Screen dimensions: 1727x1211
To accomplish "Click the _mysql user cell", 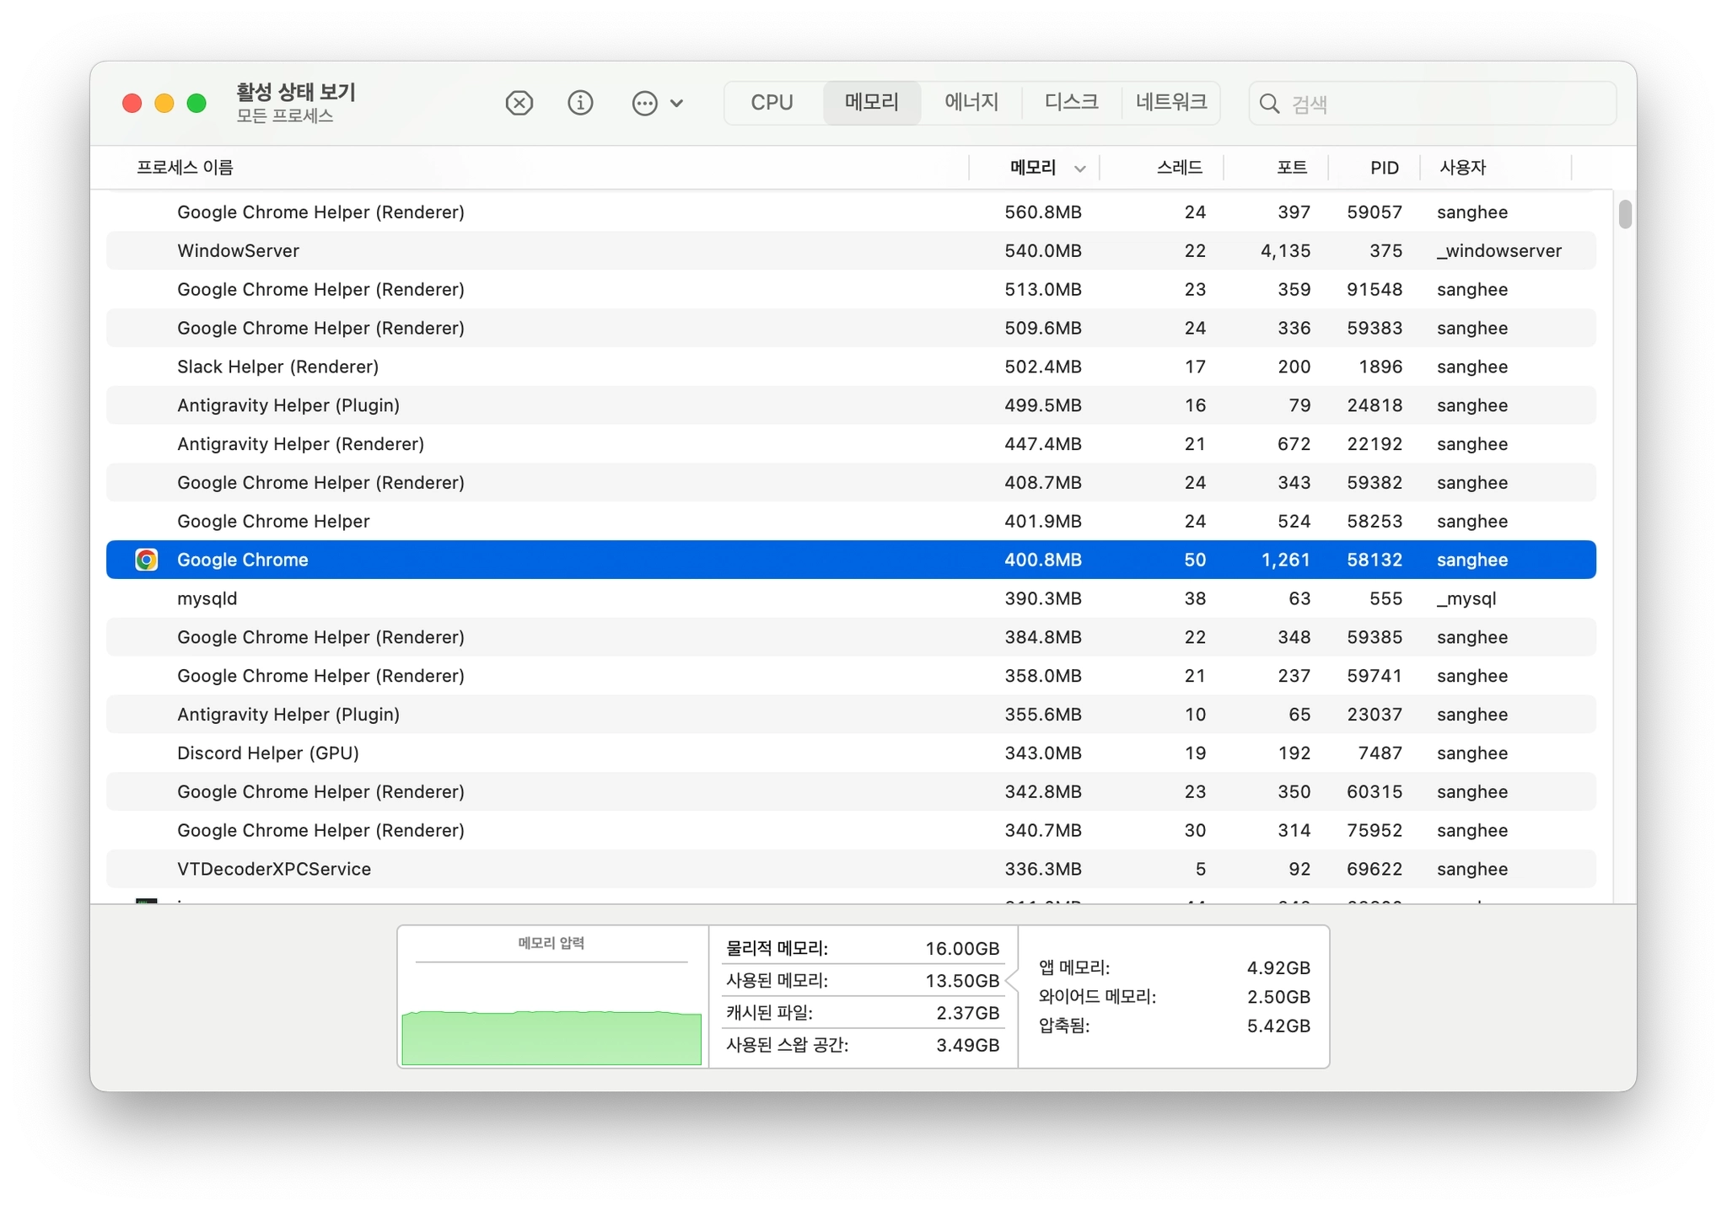I will pos(1466,599).
